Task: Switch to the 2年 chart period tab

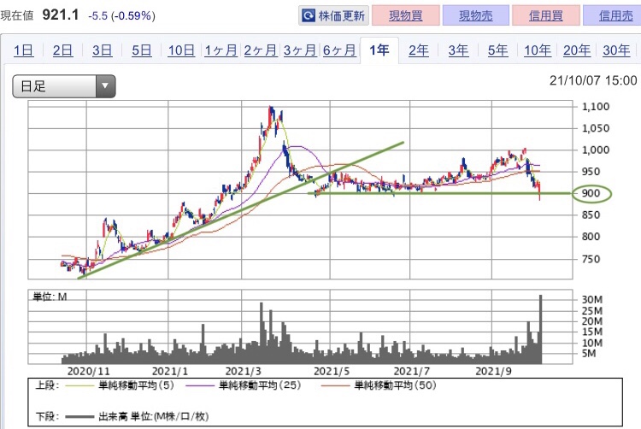Action: click(419, 50)
